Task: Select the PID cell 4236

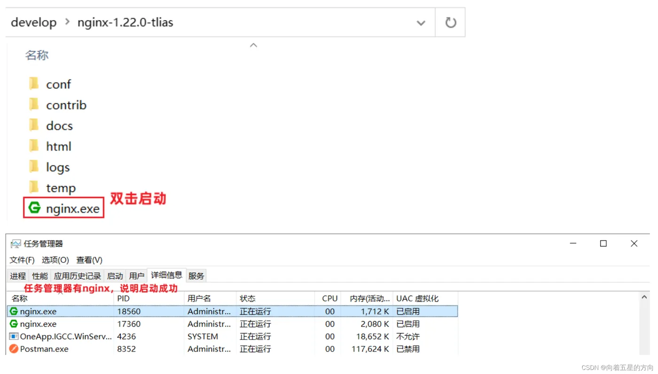Action: (126, 336)
